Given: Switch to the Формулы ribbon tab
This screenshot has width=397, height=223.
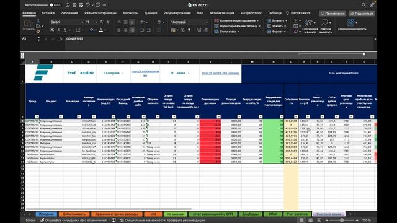Looking at the screenshot, I should [131, 13].
